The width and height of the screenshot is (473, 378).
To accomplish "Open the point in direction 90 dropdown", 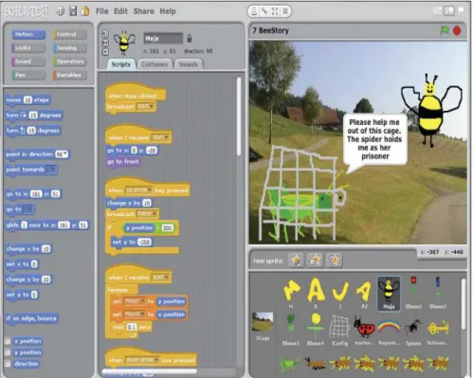I will [65, 154].
